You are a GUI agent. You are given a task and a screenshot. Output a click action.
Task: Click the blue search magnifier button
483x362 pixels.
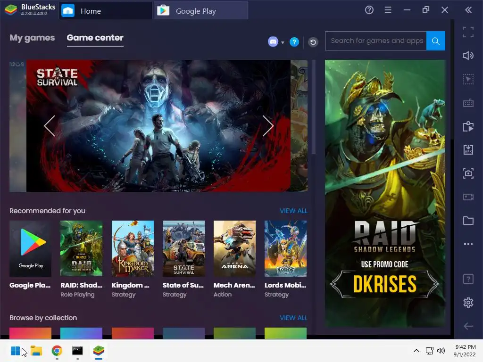click(x=435, y=41)
